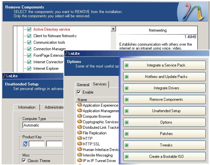
Task: Click the gear icon beside Application Management
Action: point(80,110)
